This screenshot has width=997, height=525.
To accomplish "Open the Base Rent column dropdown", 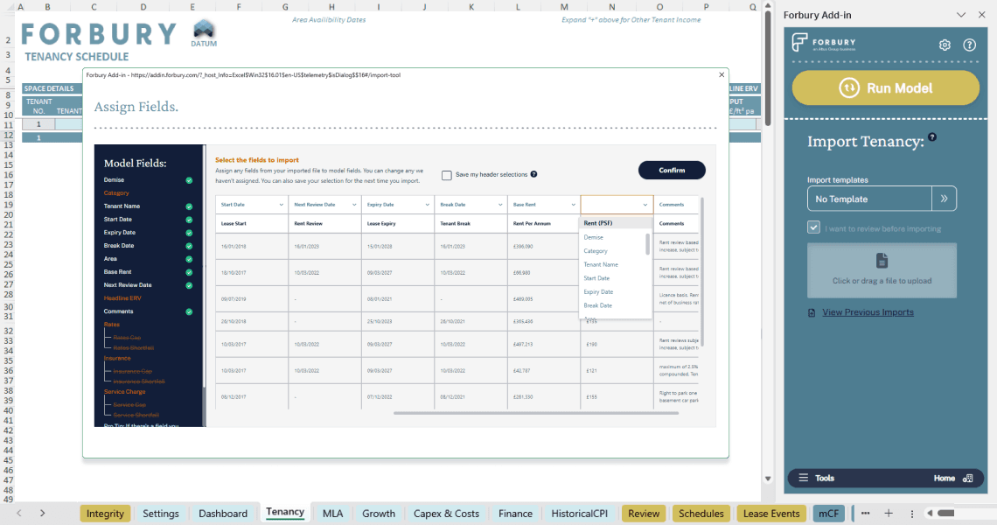I will pyautogui.click(x=572, y=205).
